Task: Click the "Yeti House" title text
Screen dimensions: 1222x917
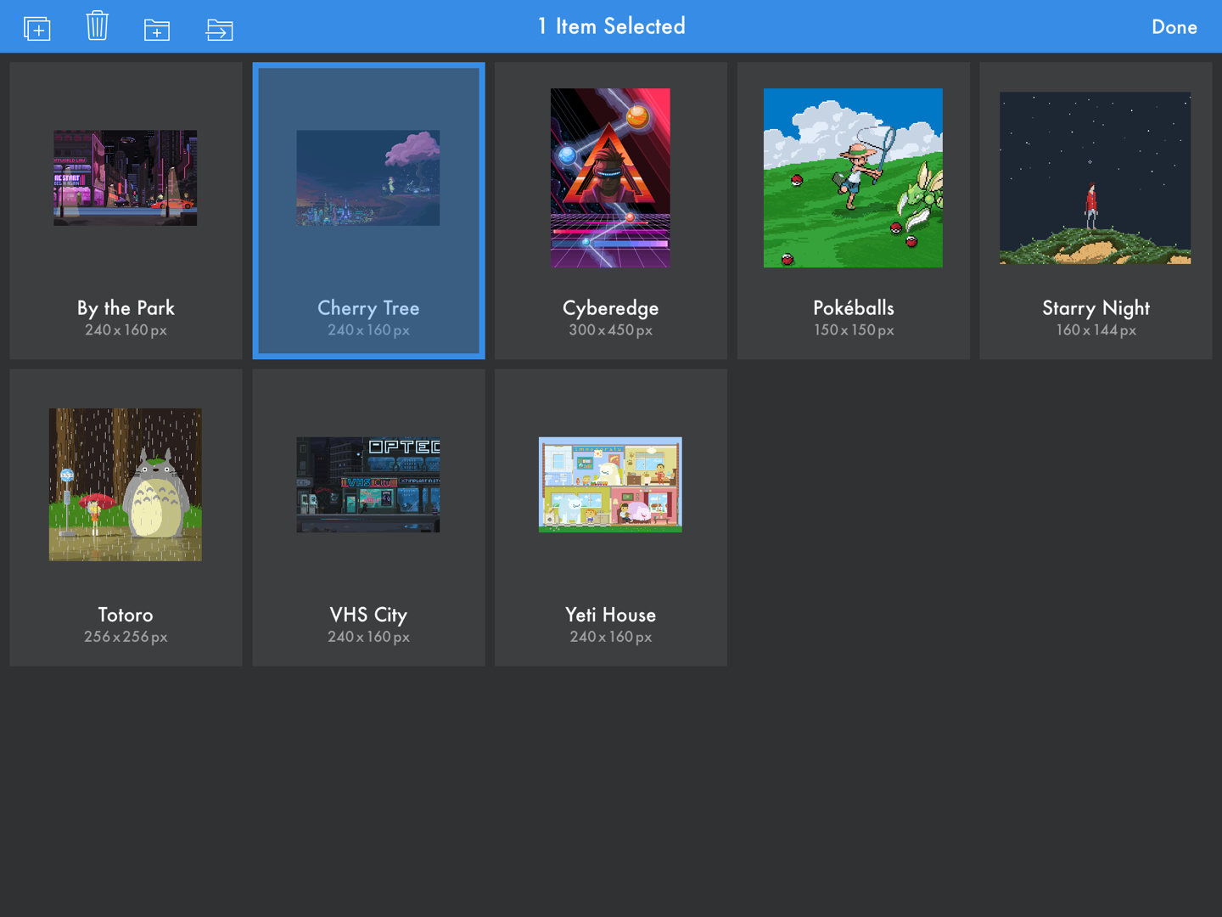Action: pyautogui.click(x=610, y=615)
